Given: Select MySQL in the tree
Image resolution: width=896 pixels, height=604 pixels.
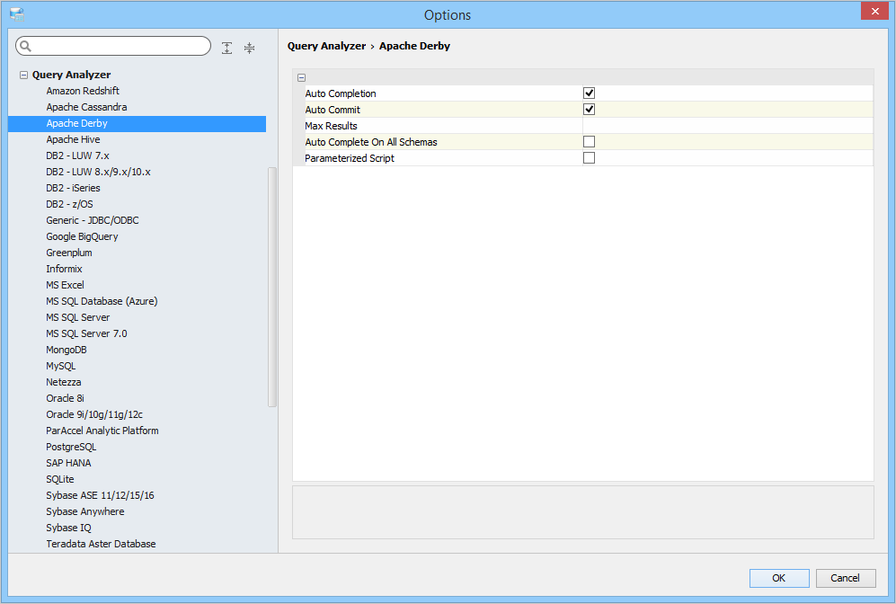Looking at the screenshot, I should point(60,367).
